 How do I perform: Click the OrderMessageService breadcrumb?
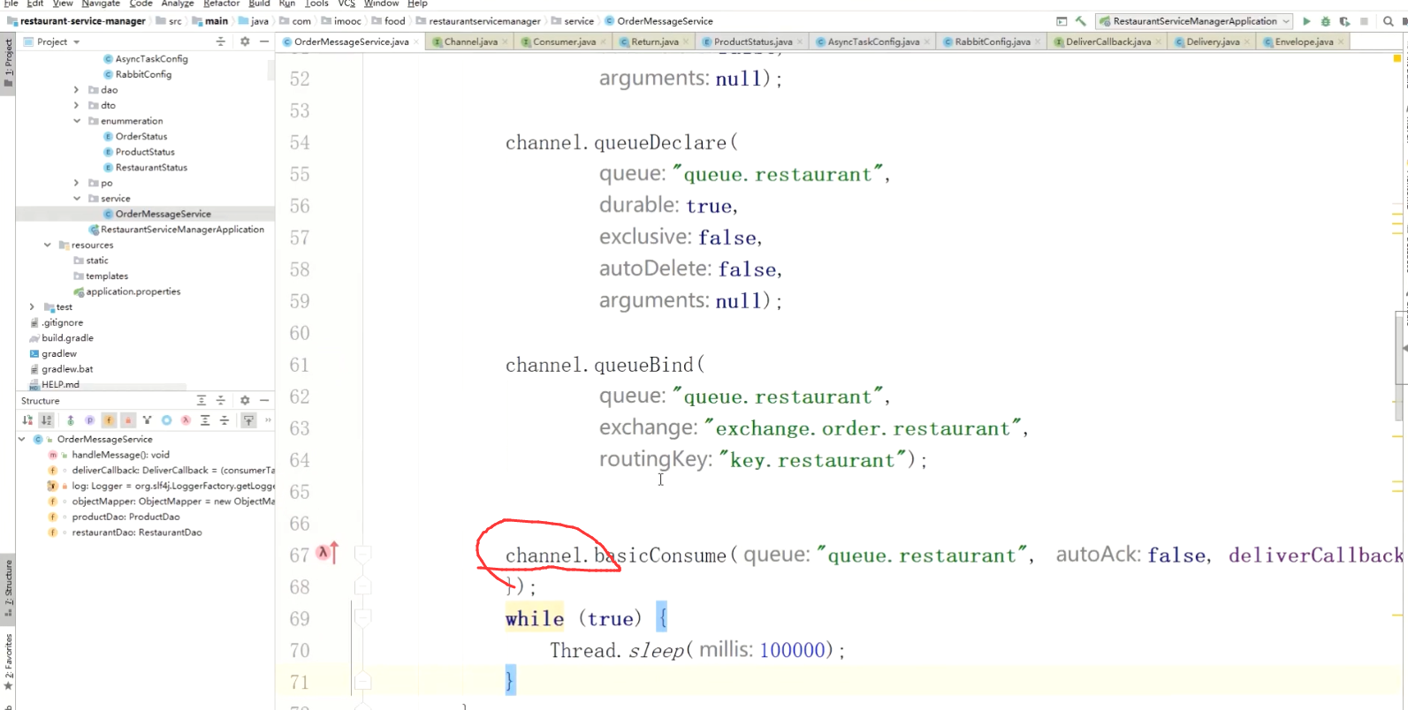[658, 21]
